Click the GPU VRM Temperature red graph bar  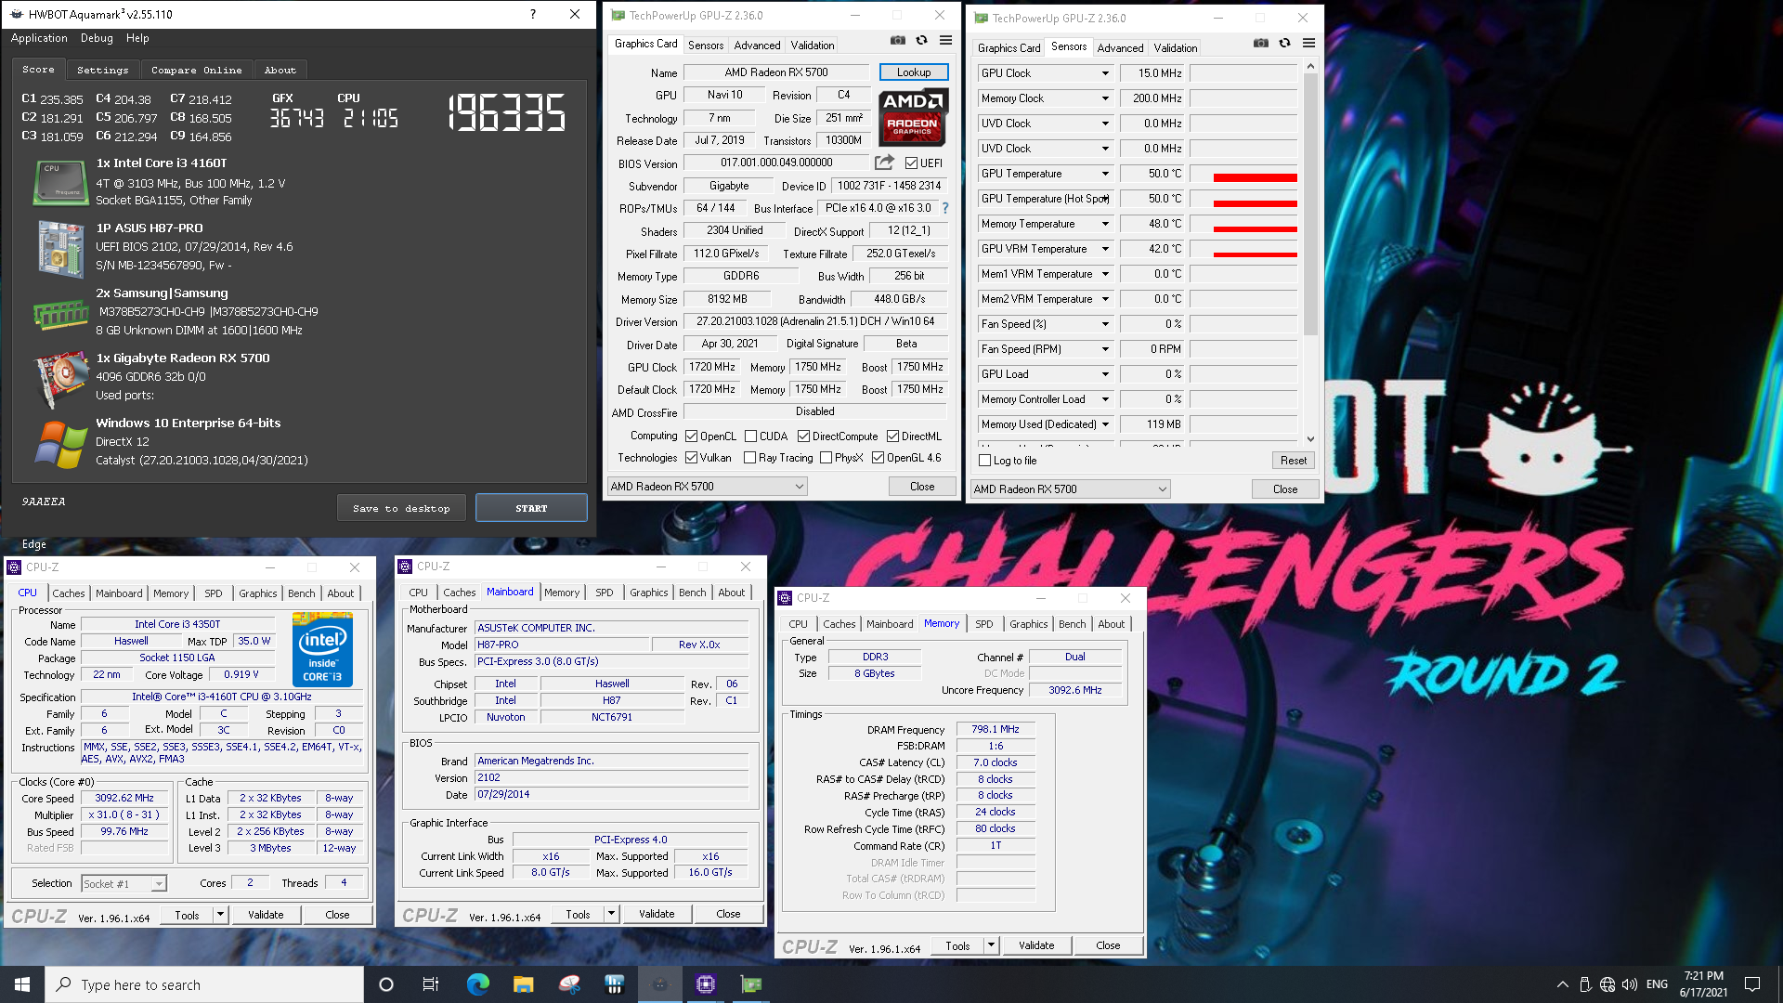(x=1256, y=254)
